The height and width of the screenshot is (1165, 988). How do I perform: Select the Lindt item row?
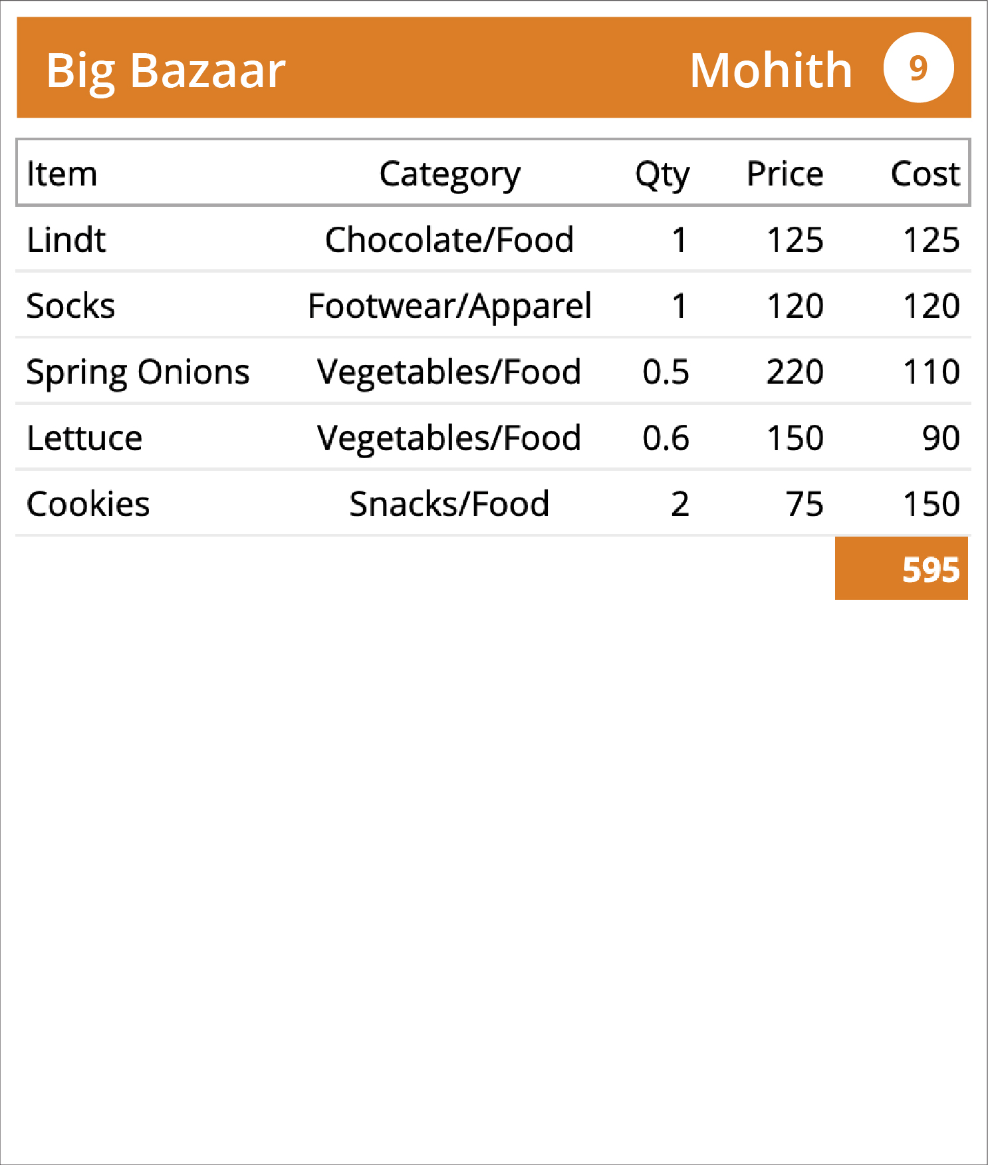493,239
